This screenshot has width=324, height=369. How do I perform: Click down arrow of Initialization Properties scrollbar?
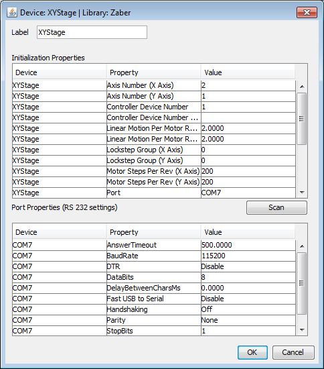click(x=302, y=193)
